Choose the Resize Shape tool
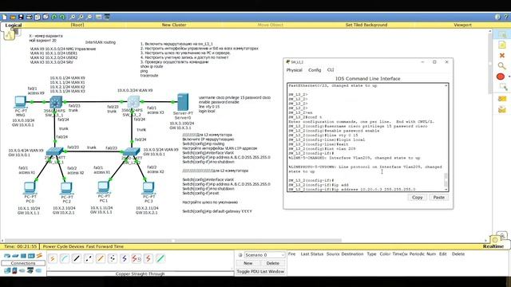The height and width of the screenshot is (287, 511). point(503,87)
